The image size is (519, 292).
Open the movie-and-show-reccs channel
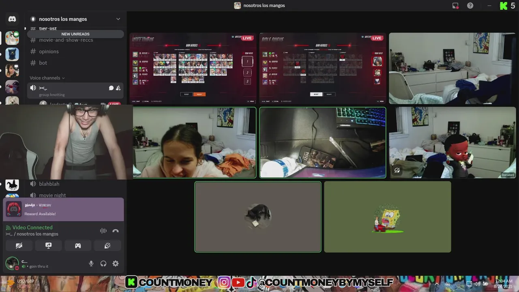(66, 40)
